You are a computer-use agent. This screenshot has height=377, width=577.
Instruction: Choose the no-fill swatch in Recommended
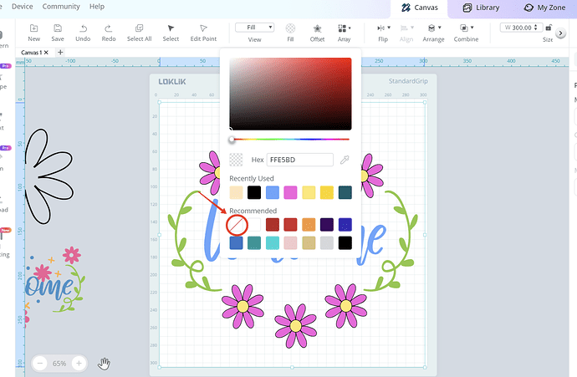pos(237,225)
